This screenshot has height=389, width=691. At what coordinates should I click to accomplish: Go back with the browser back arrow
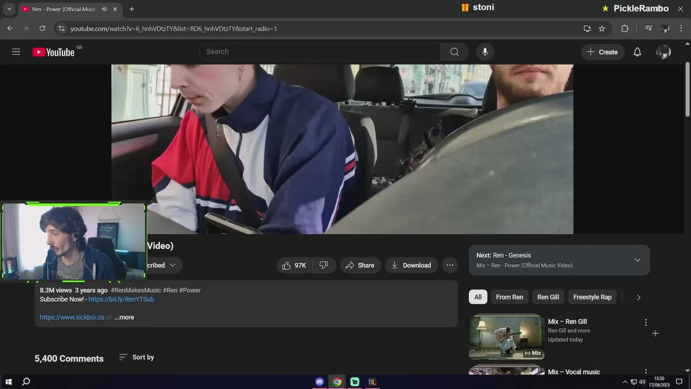(10, 29)
